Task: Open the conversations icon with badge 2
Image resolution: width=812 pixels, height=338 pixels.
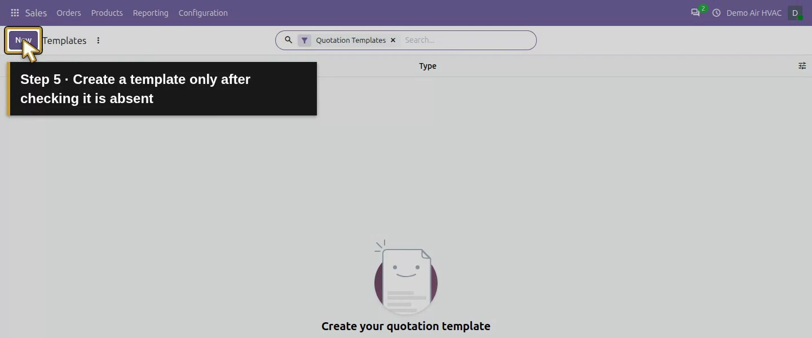Action: pyautogui.click(x=696, y=12)
